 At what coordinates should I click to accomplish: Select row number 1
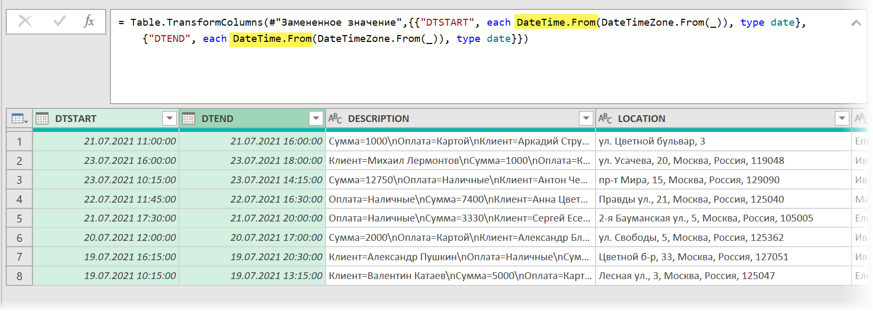pos(19,141)
